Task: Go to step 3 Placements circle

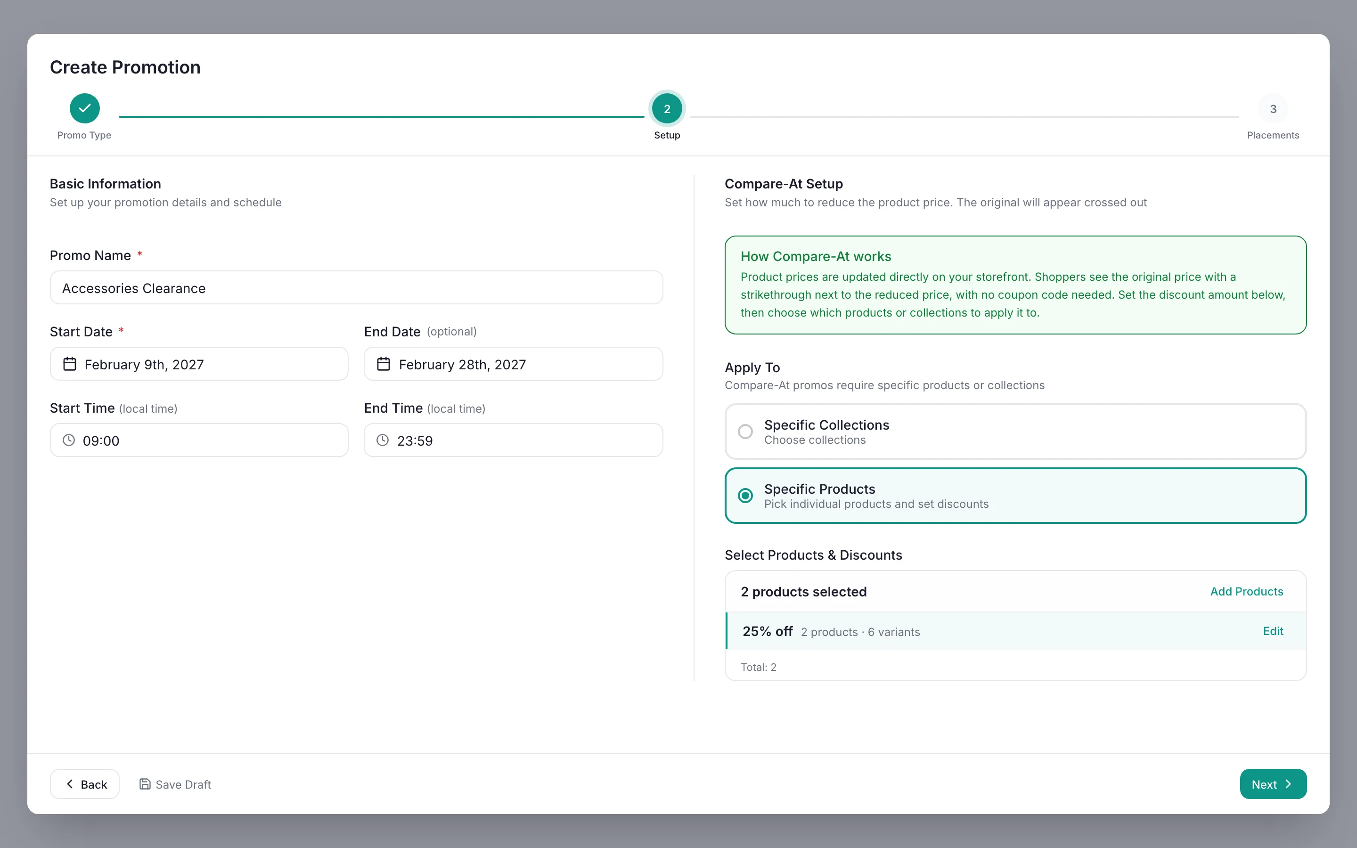Action: click(x=1273, y=108)
